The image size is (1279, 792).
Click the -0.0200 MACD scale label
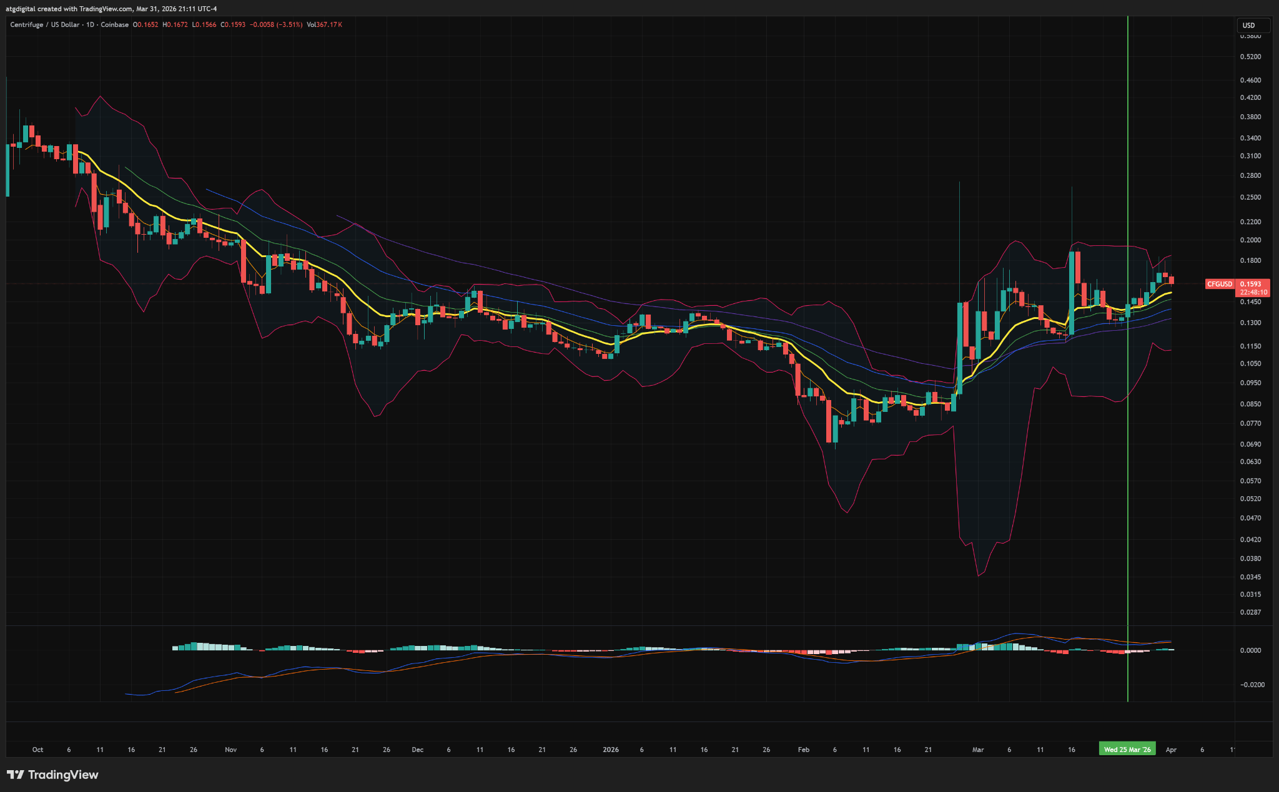[1252, 685]
